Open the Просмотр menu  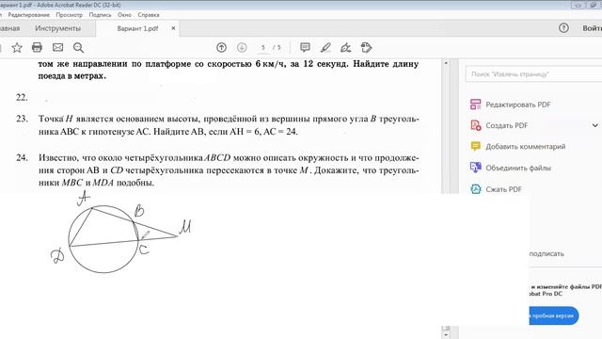point(69,15)
